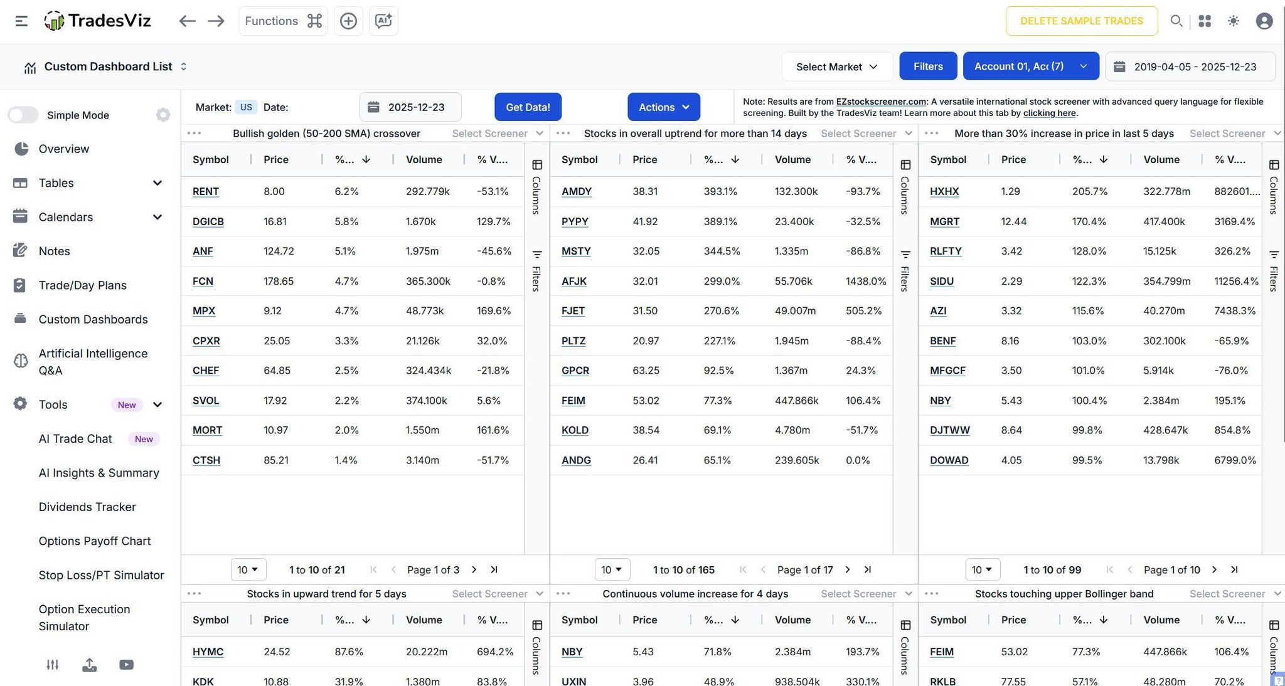Open Filters panel of uptrend stocks table
This screenshot has width=1285, height=686.
point(905,271)
